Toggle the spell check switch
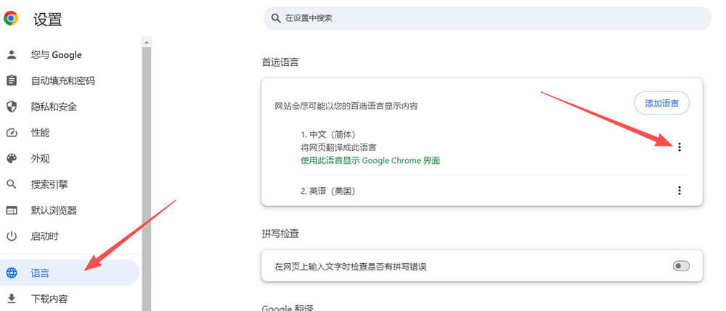The image size is (726, 311). point(680,266)
